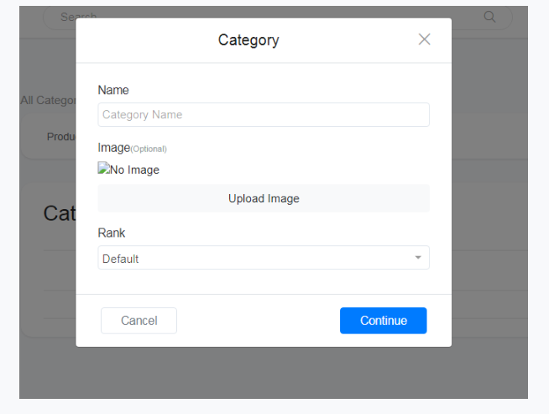Viewport: 549px width, 414px height.
Task: Cancel the Category dialog
Action: point(139,321)
